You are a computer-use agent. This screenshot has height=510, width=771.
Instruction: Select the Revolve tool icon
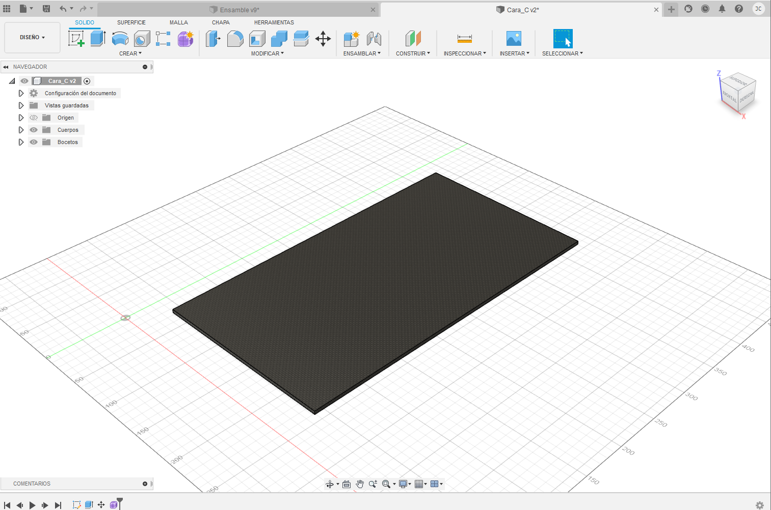click(120, 39)
